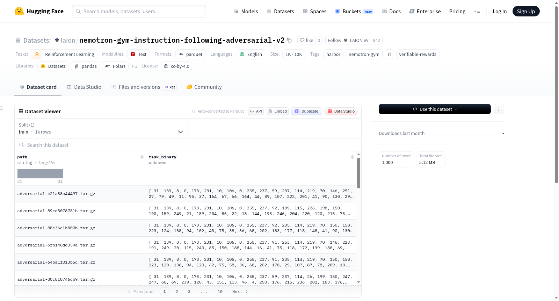Image resolution: width=559 pixels, height=301 pixels.
Task: Open the more options three-dot menu
Action: point(499,109)
